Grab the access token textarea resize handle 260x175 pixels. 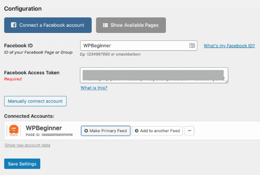pyautogui.click(x=226, y=81)
